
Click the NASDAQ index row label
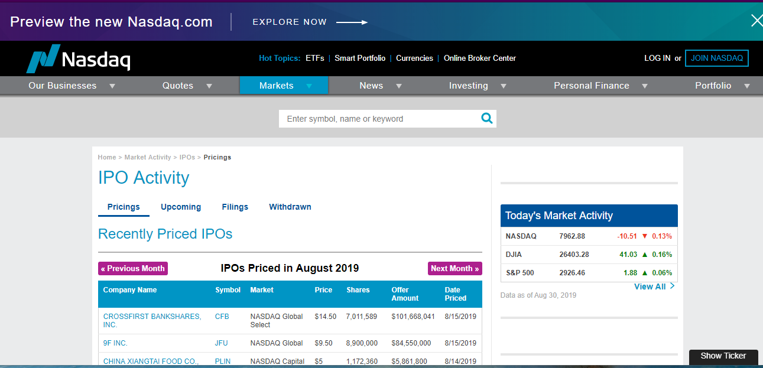[521, 236]
